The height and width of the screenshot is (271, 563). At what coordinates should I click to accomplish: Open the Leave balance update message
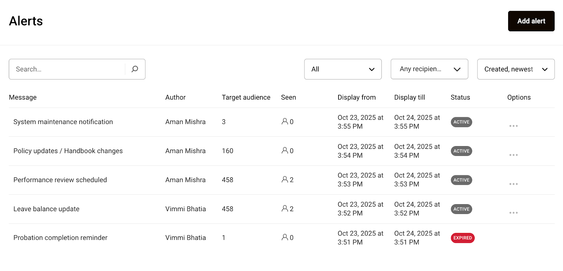click(46, 209)
